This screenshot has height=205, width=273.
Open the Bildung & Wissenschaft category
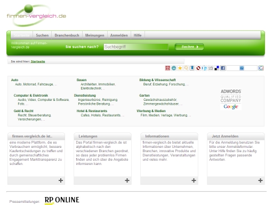[x=157, y=80]
